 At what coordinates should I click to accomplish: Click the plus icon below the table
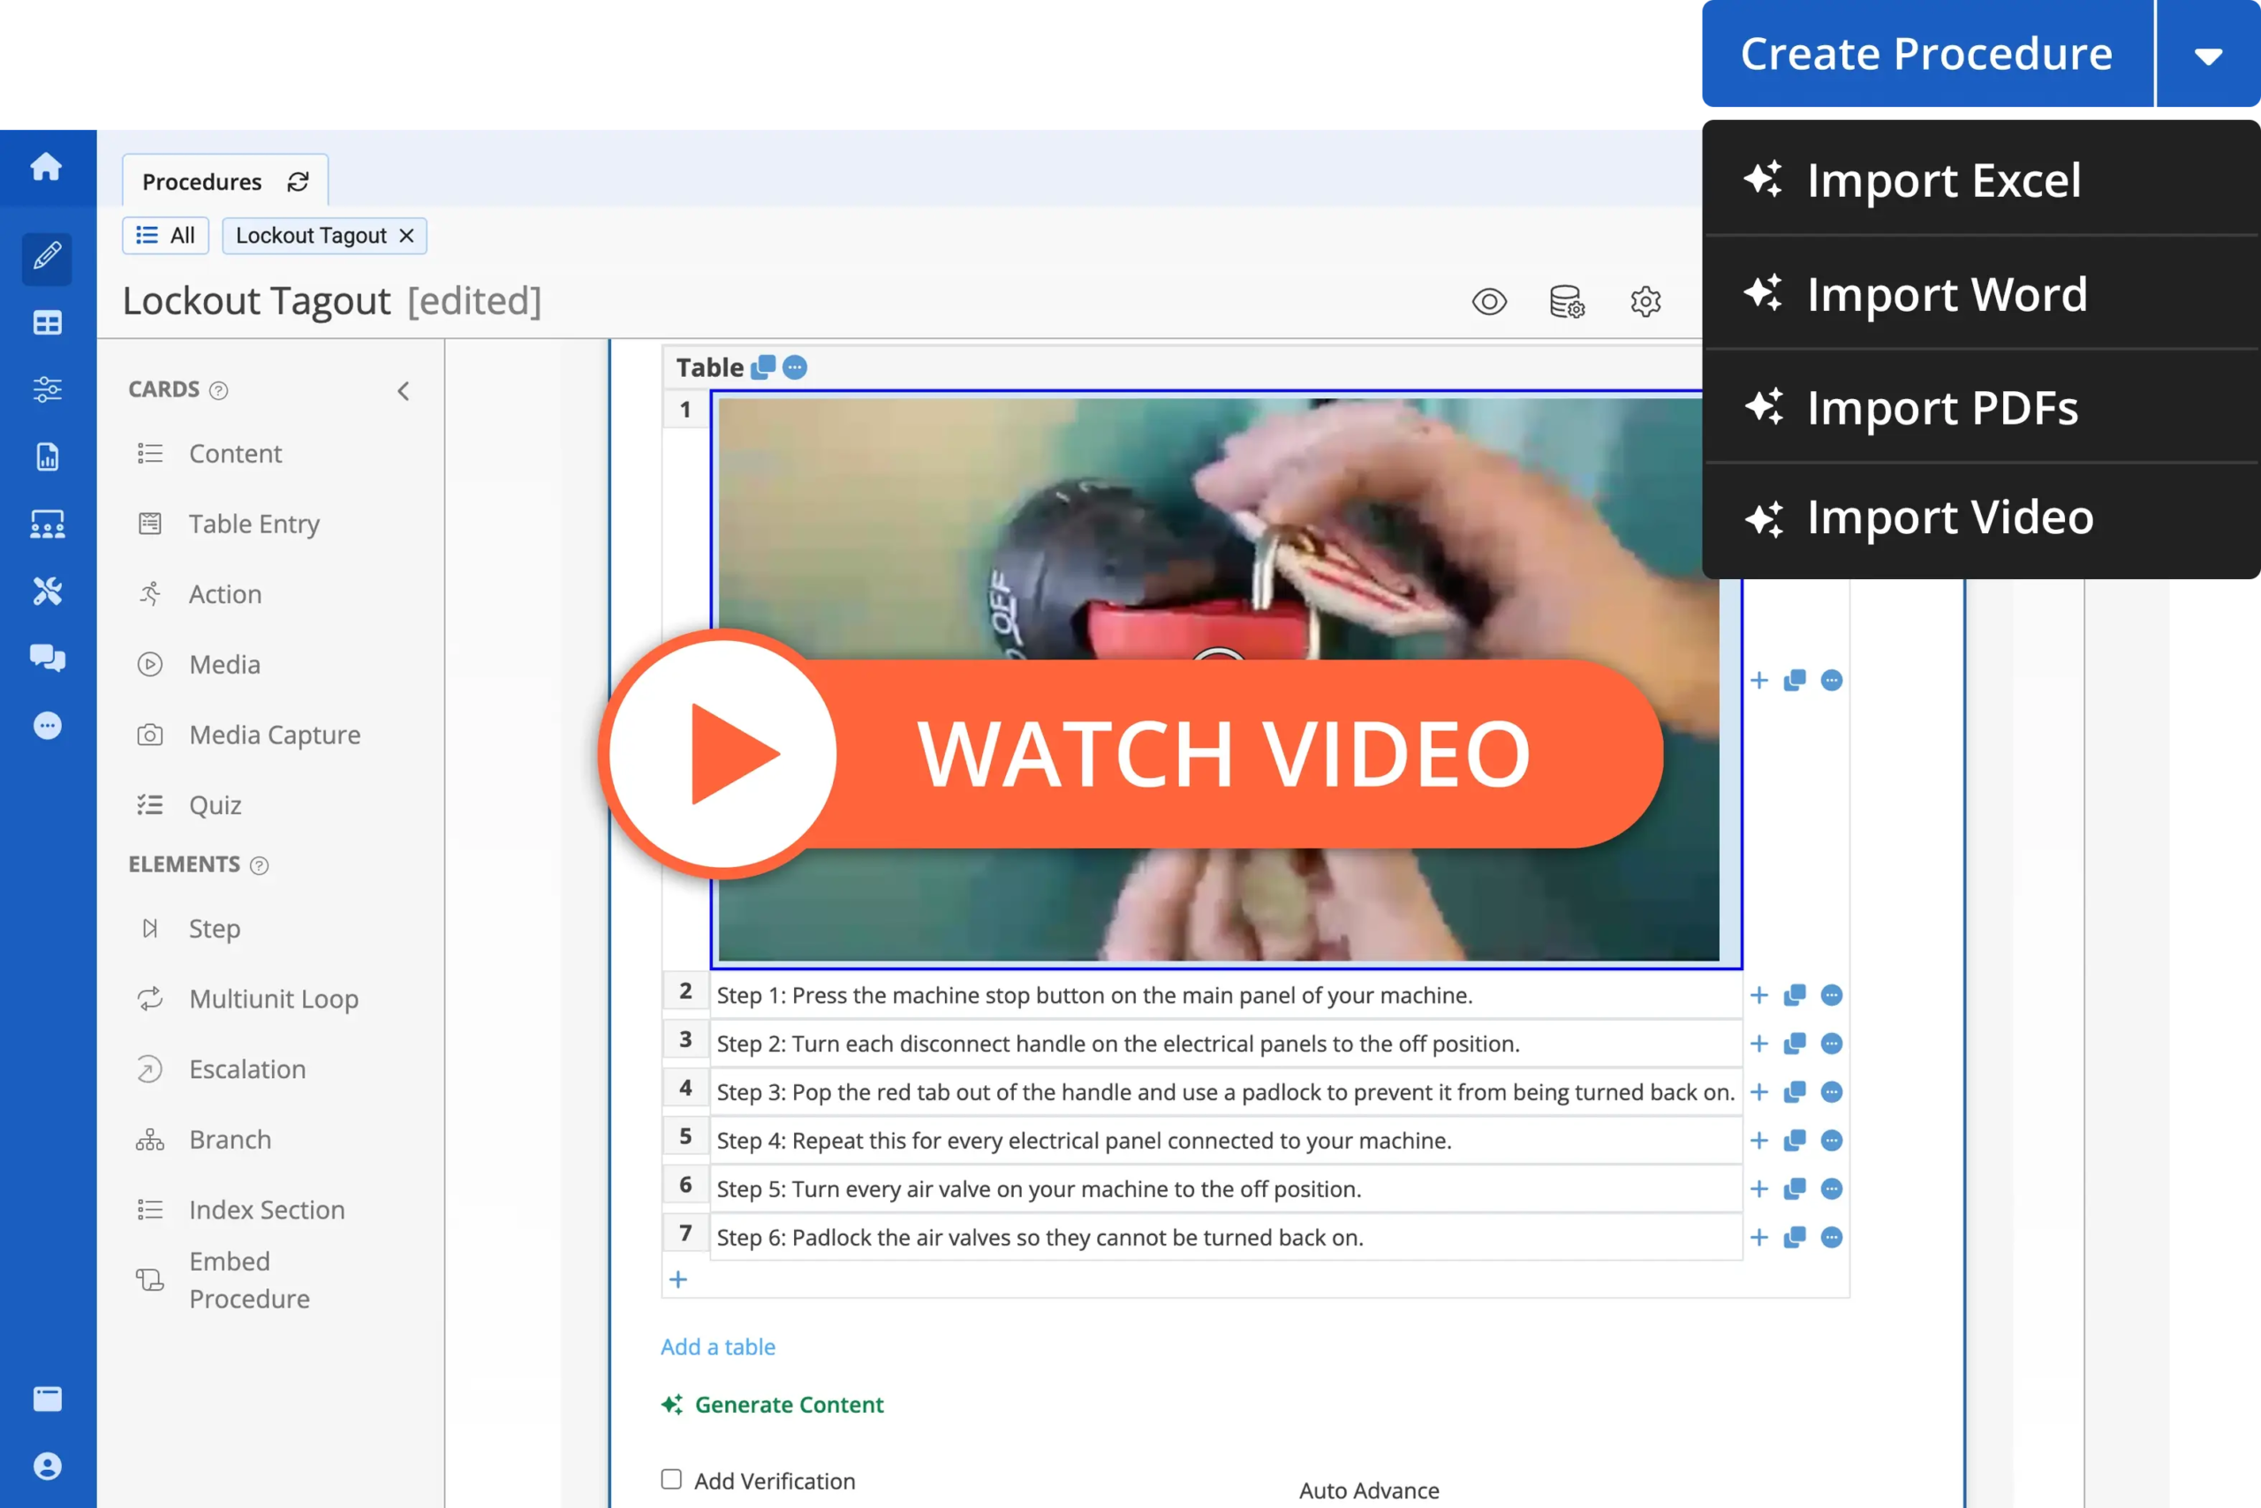click(678, 1279)
